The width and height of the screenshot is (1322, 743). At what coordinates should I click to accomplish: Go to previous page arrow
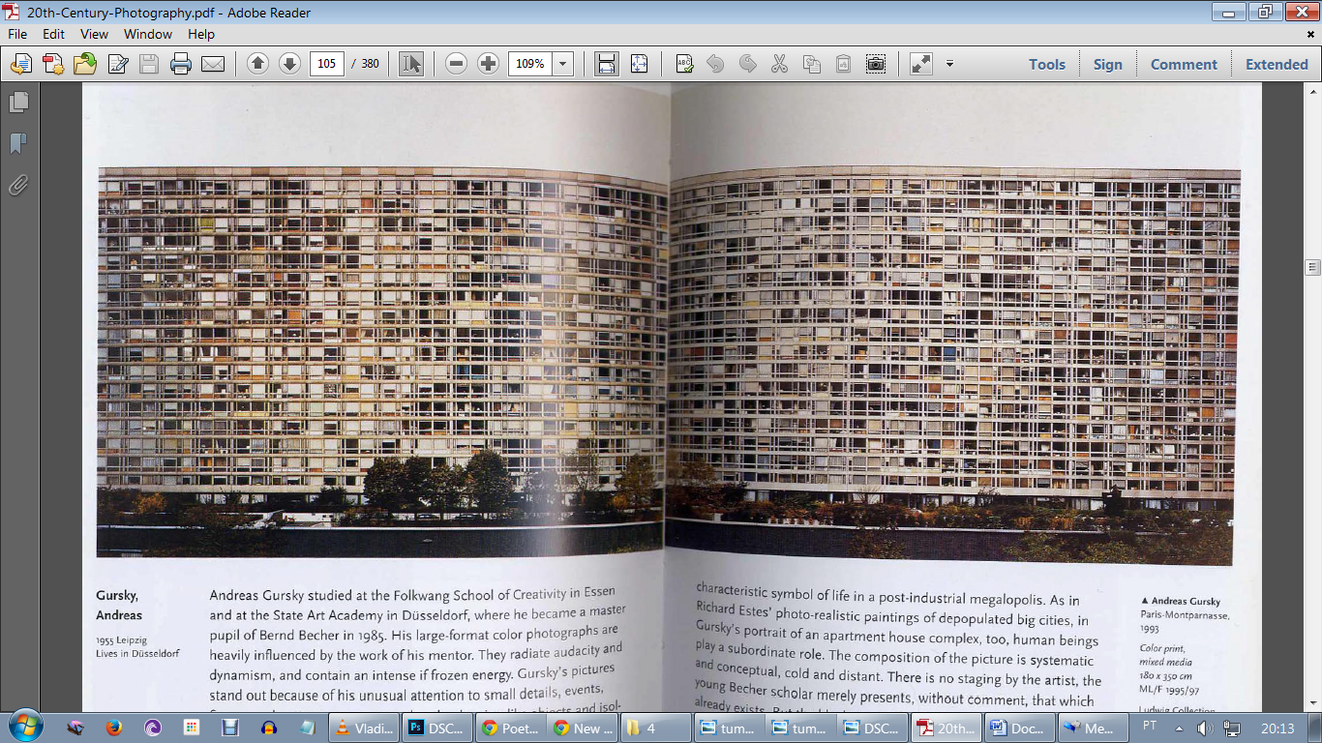pos(257,64)
